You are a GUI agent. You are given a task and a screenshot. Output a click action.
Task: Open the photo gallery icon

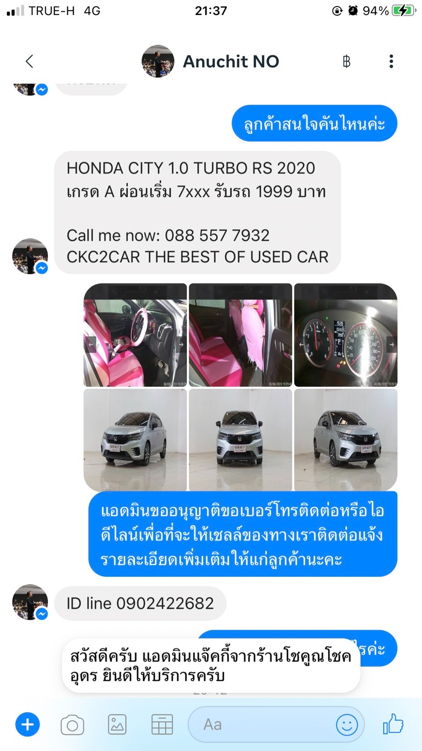pos(117,725)
